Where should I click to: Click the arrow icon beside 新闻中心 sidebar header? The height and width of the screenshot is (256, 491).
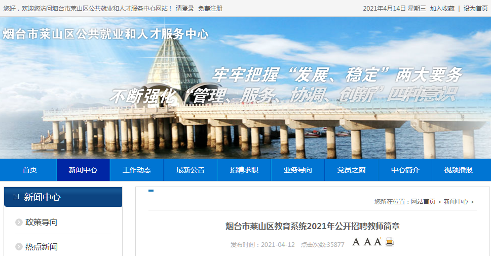(16, 197)
